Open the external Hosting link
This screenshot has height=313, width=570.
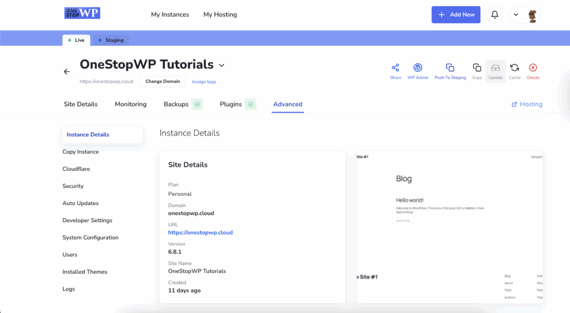pos(527,104)
